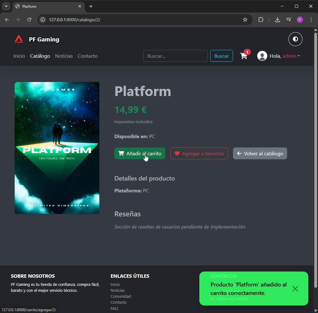Screen dimensions: 318x313
Task: Go to Inicio in the navbar
Action: [x=19, y=56]
